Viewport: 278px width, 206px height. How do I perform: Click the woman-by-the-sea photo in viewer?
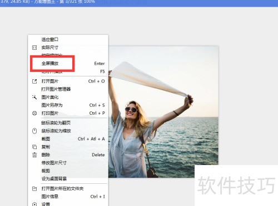tap(163, 112)
